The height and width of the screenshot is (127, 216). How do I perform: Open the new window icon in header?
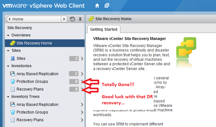107,5
